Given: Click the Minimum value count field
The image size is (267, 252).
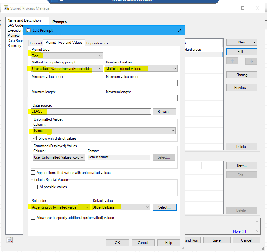Looking at the screenshot, I should tap(67, 83).
